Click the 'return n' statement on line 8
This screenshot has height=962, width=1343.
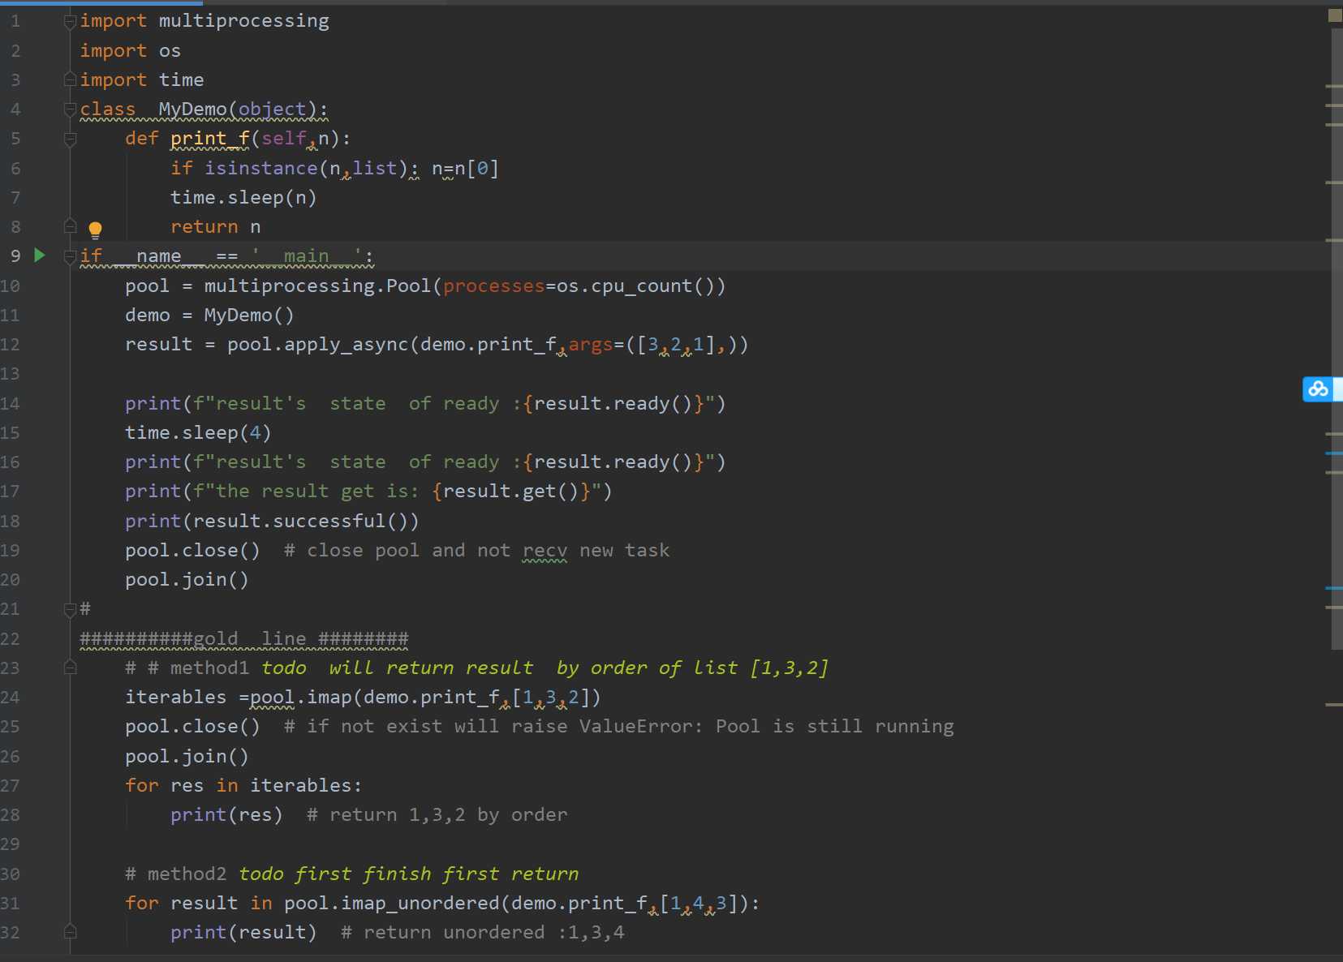click(x=216, y=227)
